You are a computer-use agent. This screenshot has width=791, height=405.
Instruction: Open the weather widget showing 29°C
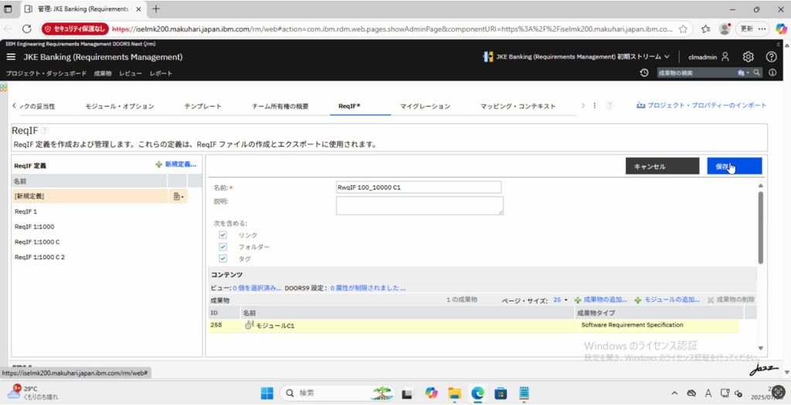pyautogui.click(x=32, y=393)
